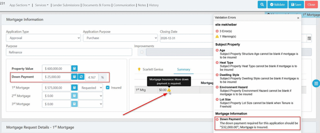Open the Application Purpose dropdown

120,38
